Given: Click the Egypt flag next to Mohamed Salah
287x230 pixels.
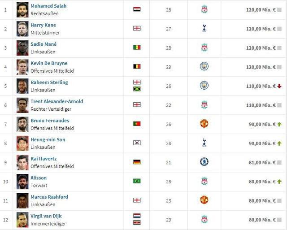Looking at the screenshot, I should 137,9.
